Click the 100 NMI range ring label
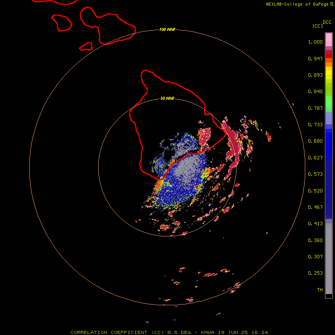Image resolution: width=335 pixels, height=335 pixels. [x=167, y=29]
